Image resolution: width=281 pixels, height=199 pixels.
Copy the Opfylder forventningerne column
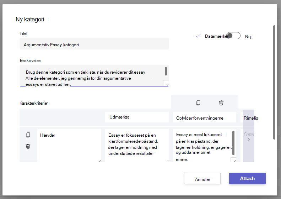(198, 103)
